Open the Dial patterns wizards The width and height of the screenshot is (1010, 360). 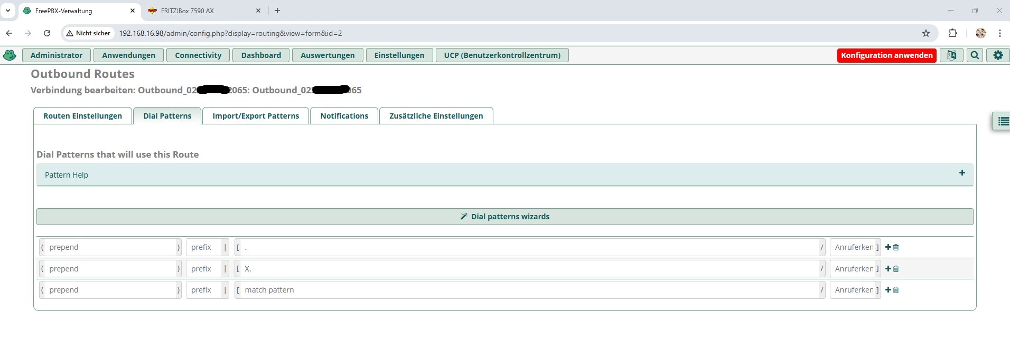click(x=504, y=217)
